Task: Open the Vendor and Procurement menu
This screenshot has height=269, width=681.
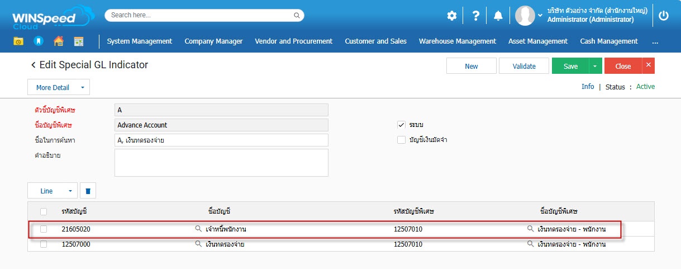Action: (x=293, y=41)
